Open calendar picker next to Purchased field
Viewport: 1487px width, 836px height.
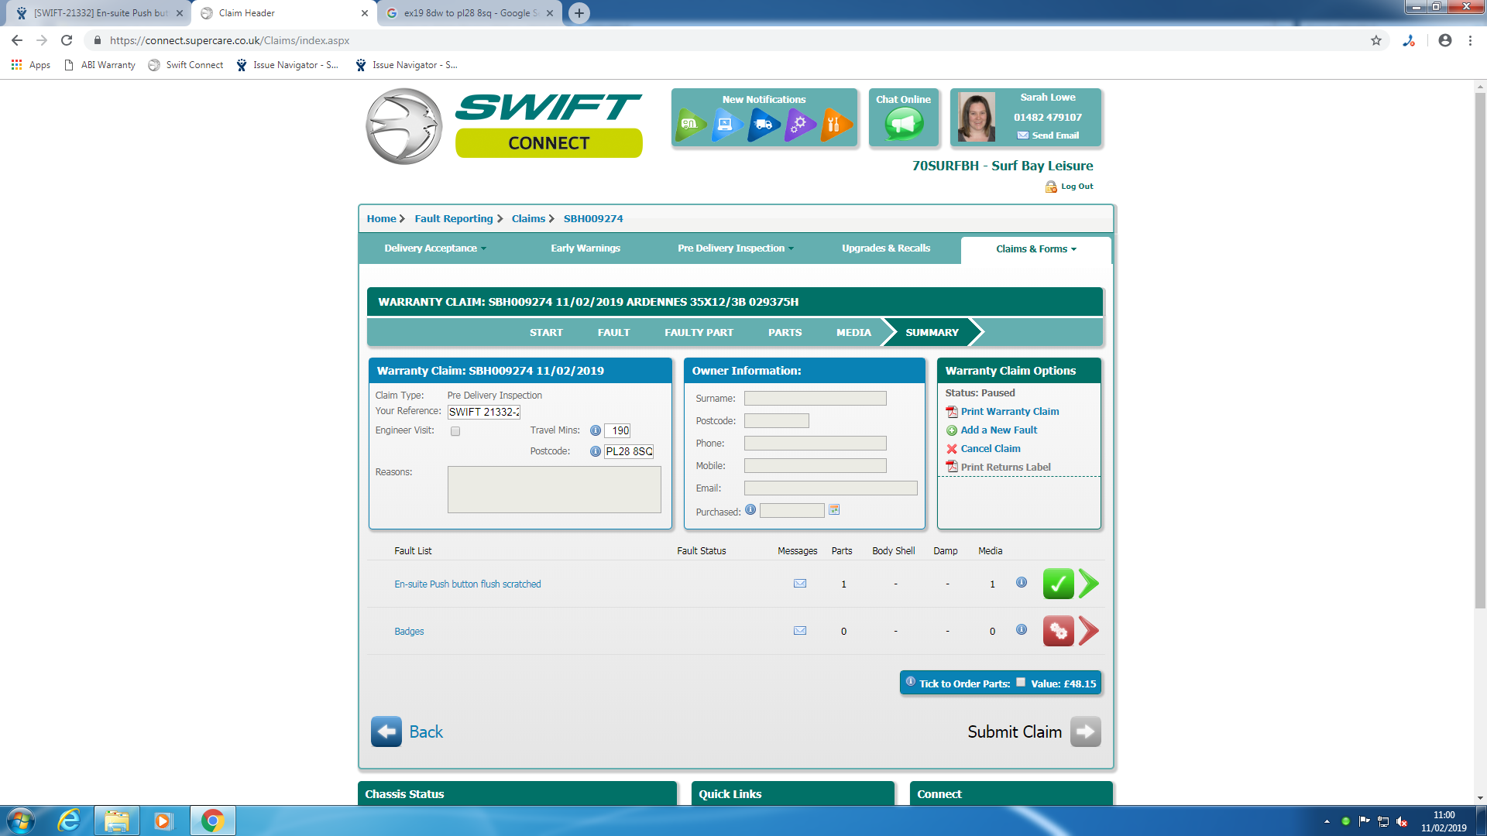click(x=834, y=510)
